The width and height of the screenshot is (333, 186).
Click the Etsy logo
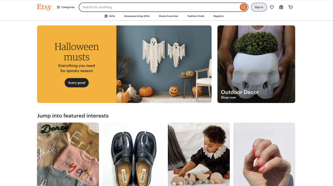coord(44,7)
